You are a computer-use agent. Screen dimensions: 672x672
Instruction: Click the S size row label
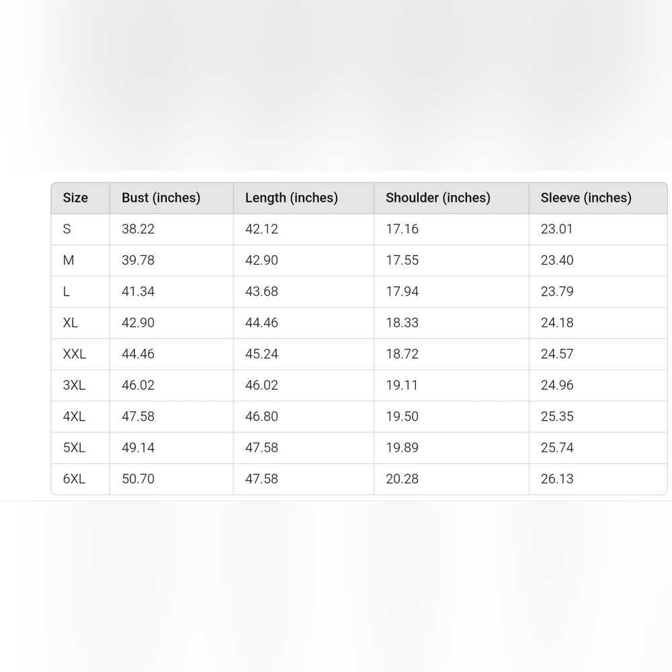pyautogui.click(x=67, y=229)
